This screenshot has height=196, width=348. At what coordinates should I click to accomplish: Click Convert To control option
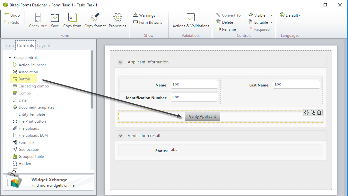(x=228, y=15)
